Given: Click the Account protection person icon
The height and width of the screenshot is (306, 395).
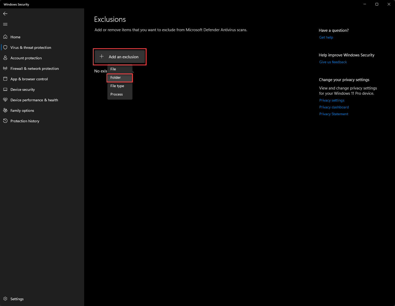Looking at the screenshot, I should point(5,58).
